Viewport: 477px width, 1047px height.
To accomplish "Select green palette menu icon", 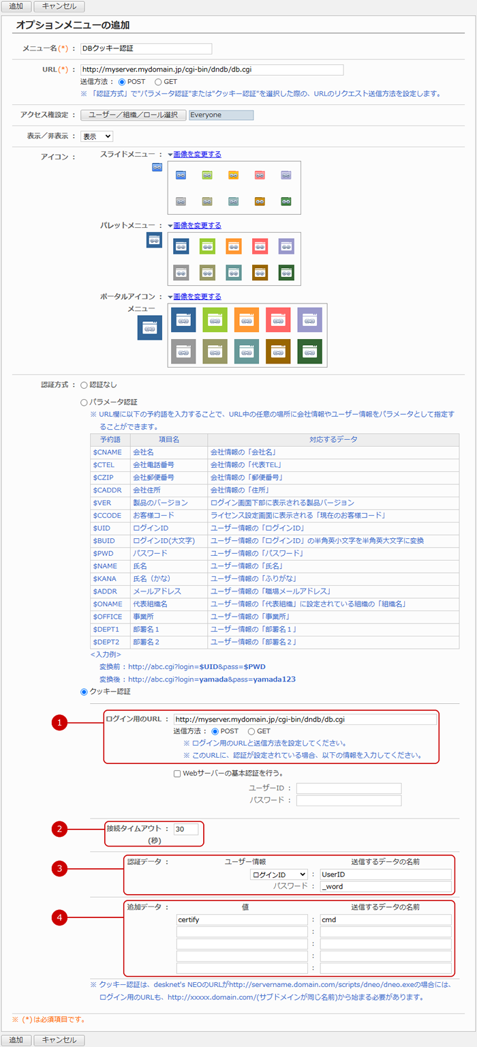I will coord(207,246).
